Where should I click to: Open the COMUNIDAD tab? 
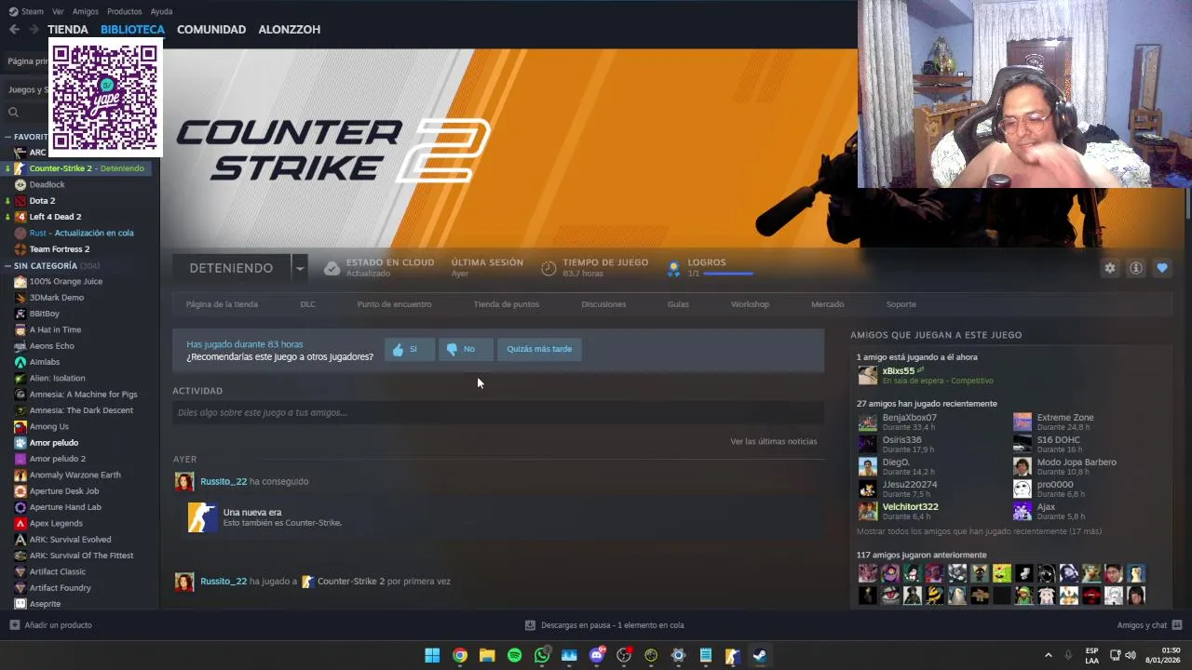pyautogui.click(x=211, y=30)
